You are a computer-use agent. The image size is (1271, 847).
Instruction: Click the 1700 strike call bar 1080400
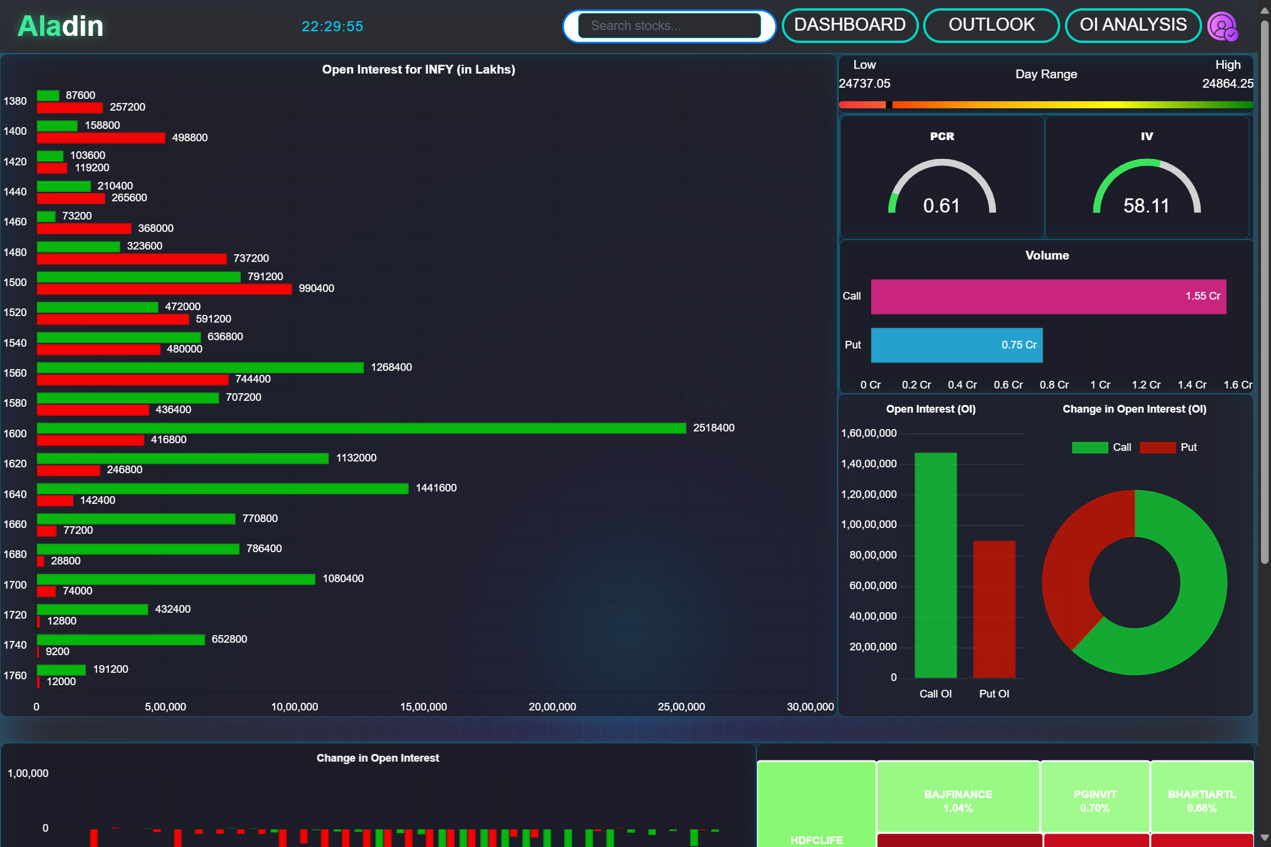(x=176, y=579)
